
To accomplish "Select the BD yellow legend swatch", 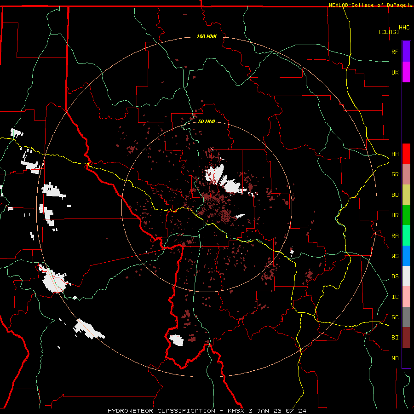I will point(406,195).
